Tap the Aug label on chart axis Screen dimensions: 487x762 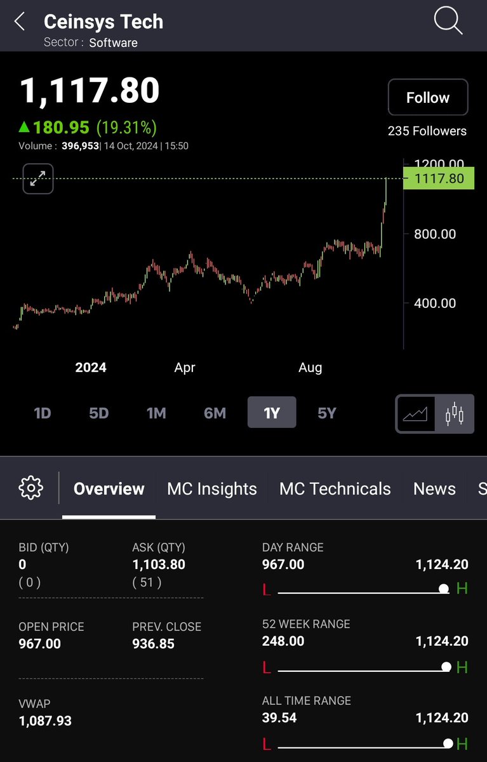(310, 367)
